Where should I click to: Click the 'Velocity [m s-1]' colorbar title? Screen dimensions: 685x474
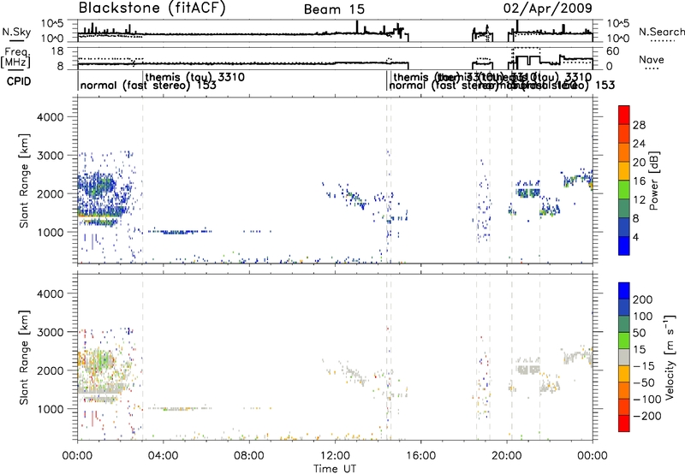click(x=670, y=357)
